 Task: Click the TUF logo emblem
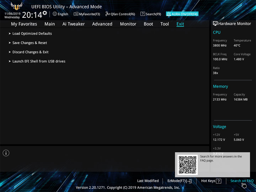16,6
